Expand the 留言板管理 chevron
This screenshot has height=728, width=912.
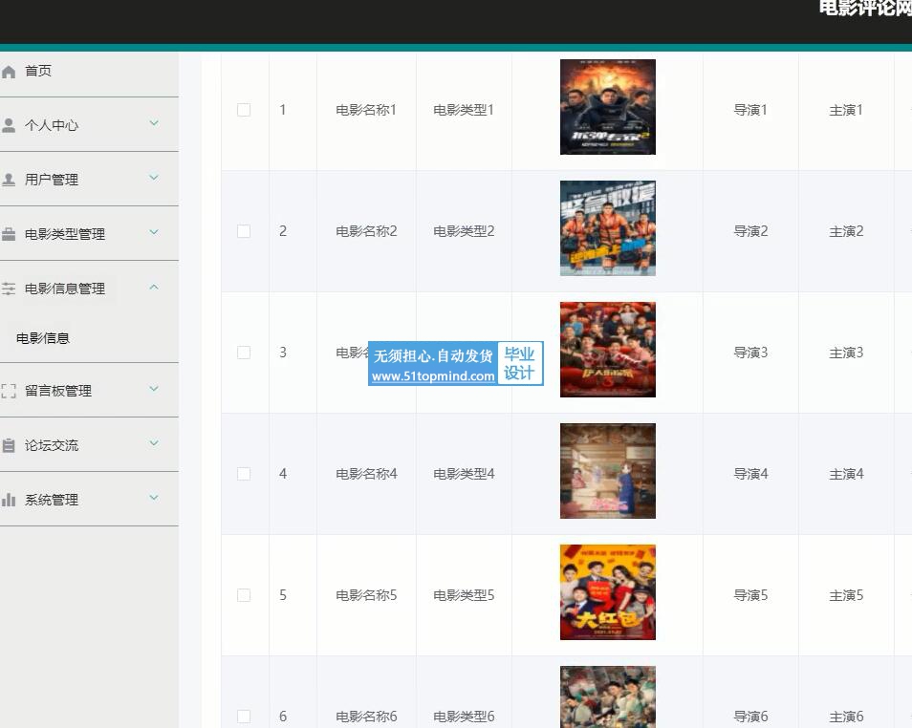154,389
